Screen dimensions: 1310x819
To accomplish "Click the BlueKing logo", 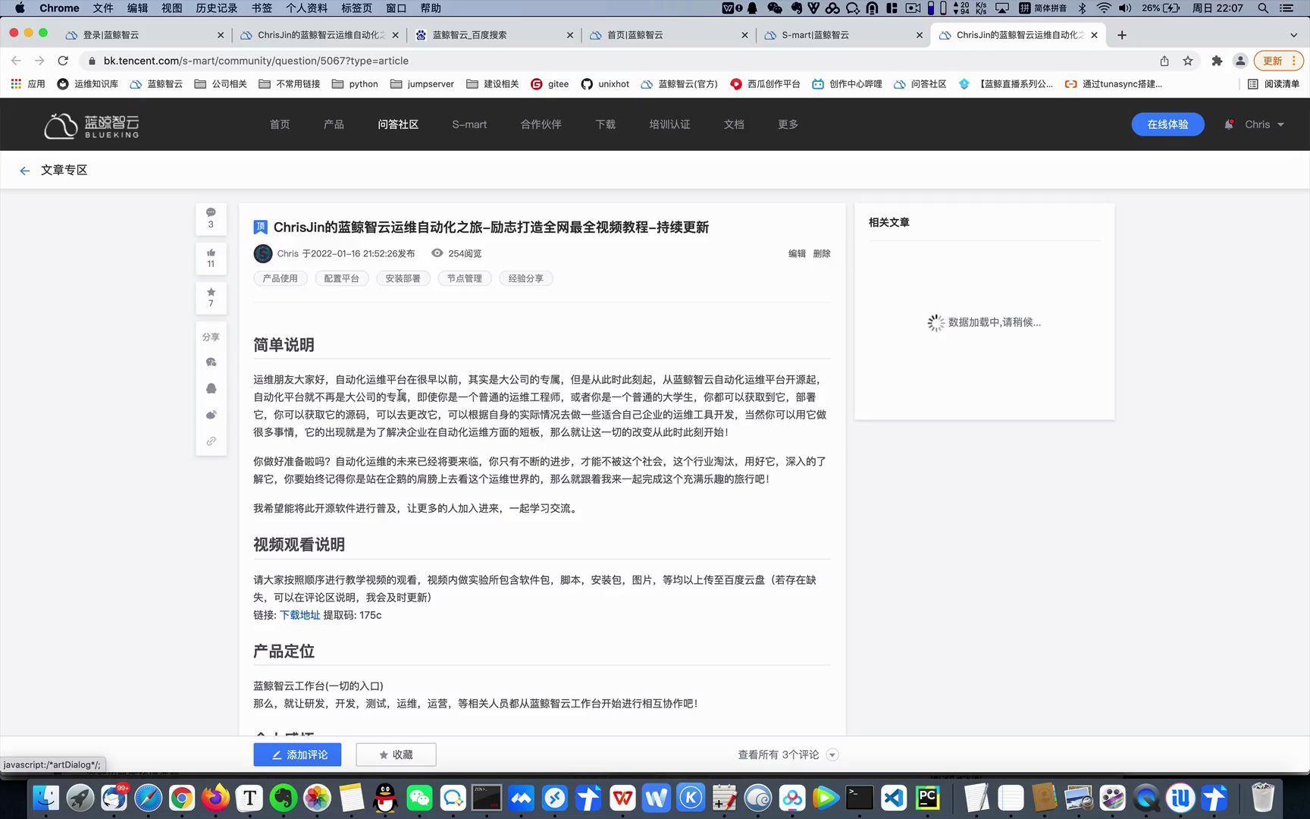I will pyautogui.click(x=92, y=125).
